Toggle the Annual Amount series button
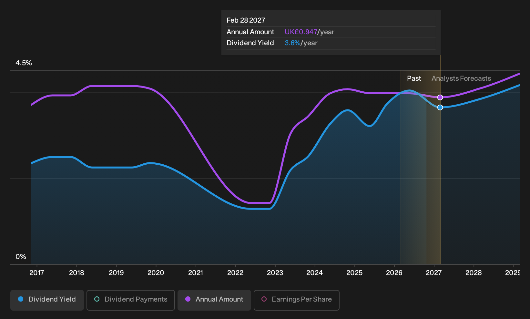Image resolution: width=530 pixels, height=319 pixels. [x=214, y=300]
